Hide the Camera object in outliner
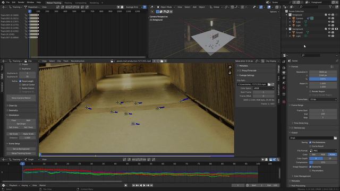The image size is (340, 191). 329,19
